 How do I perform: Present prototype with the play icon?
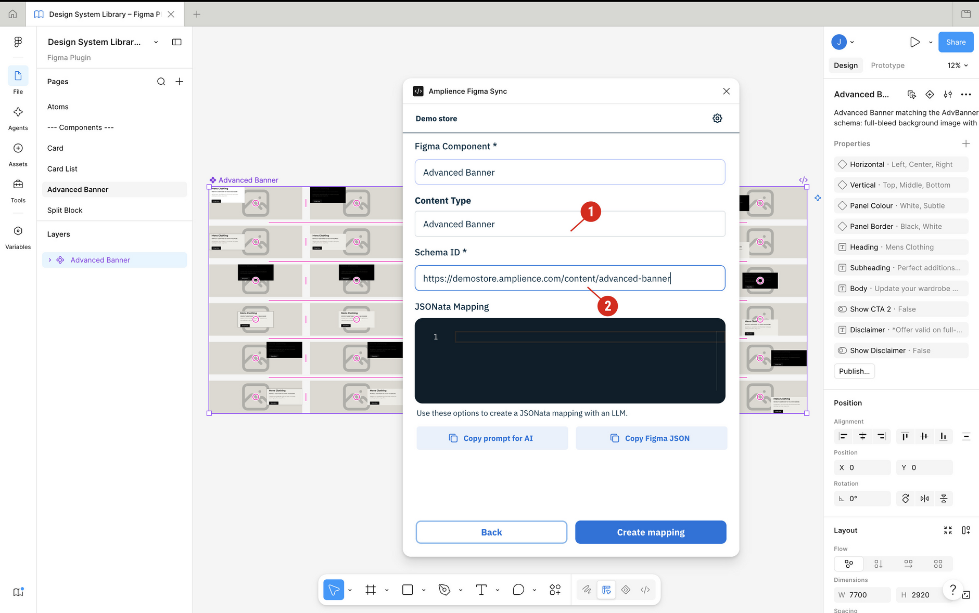[x=914, y=42]
